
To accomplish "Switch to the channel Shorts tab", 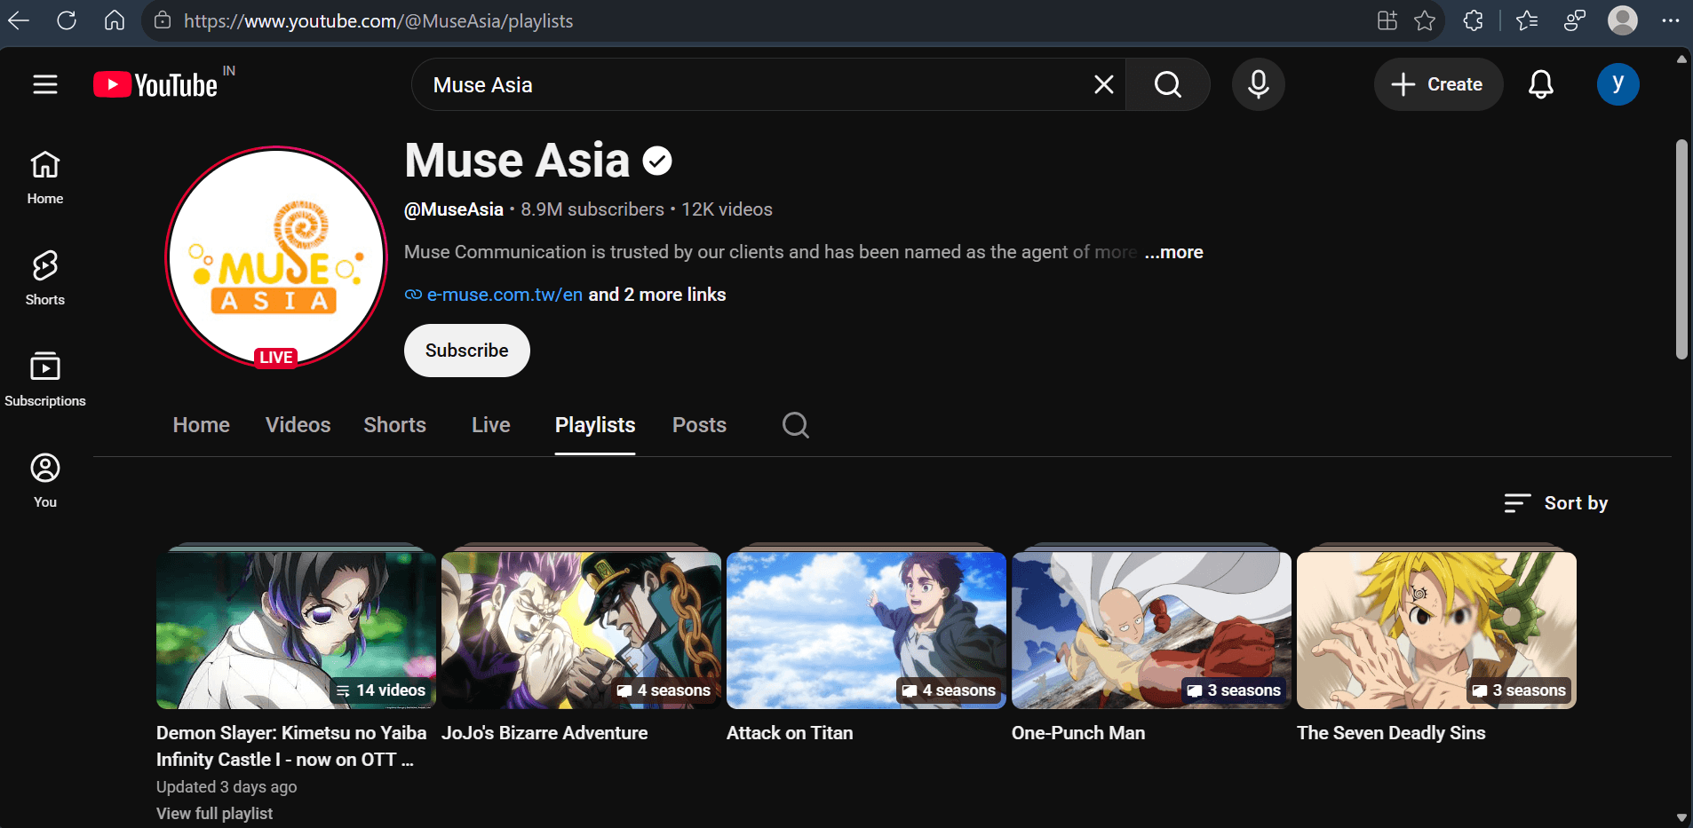I will point(395,425).
